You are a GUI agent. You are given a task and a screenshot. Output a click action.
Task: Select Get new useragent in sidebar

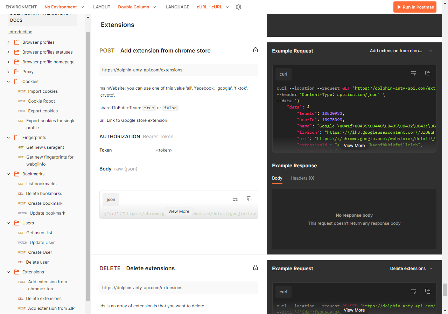pyautogui.click(x=45, y=147)
